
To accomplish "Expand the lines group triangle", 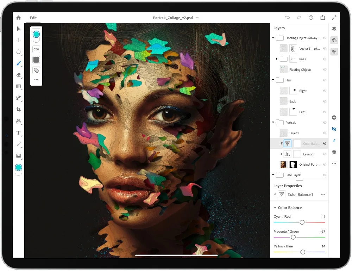I will click(x=277, y=59).
